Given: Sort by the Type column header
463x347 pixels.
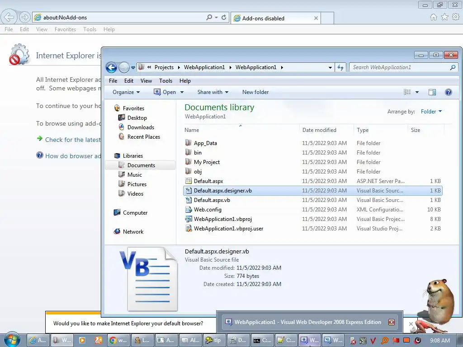Looking at the screenshot, I should click(x=381, y=130).
